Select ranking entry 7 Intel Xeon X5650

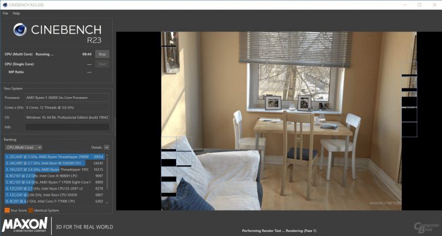(55, 195)
